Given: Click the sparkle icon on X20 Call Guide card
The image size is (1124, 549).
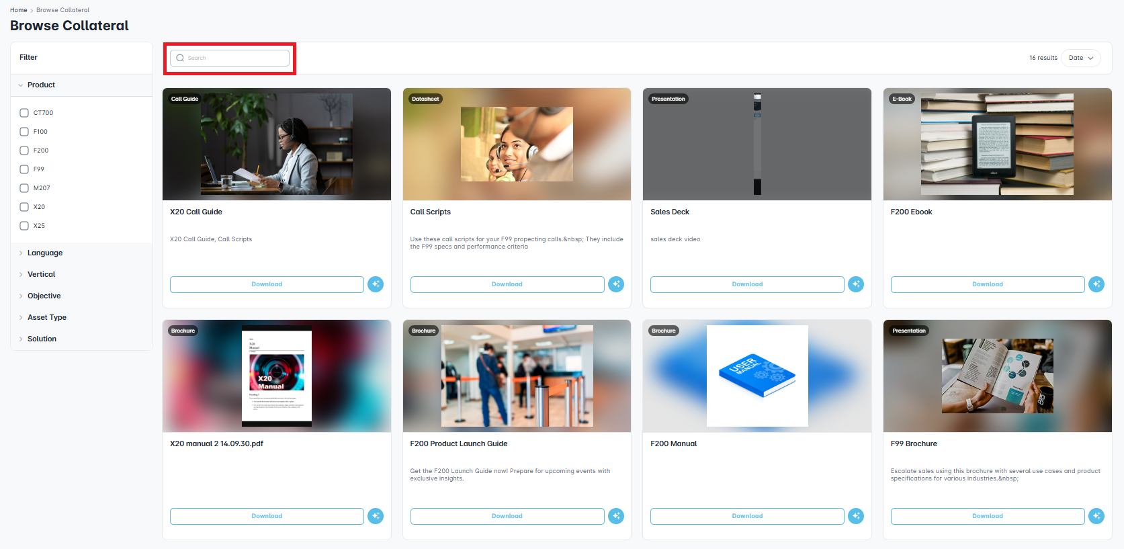Looking at the screenshot, I should click(376, 284).
